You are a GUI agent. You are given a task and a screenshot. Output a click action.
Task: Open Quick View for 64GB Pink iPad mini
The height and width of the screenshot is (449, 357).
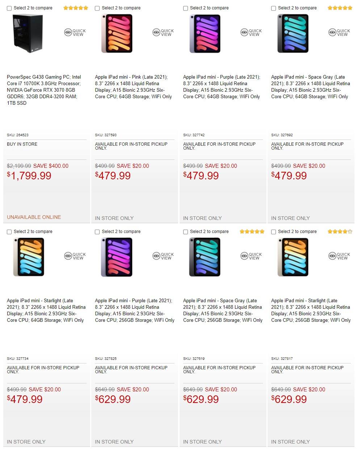click(x=163, y=33)
